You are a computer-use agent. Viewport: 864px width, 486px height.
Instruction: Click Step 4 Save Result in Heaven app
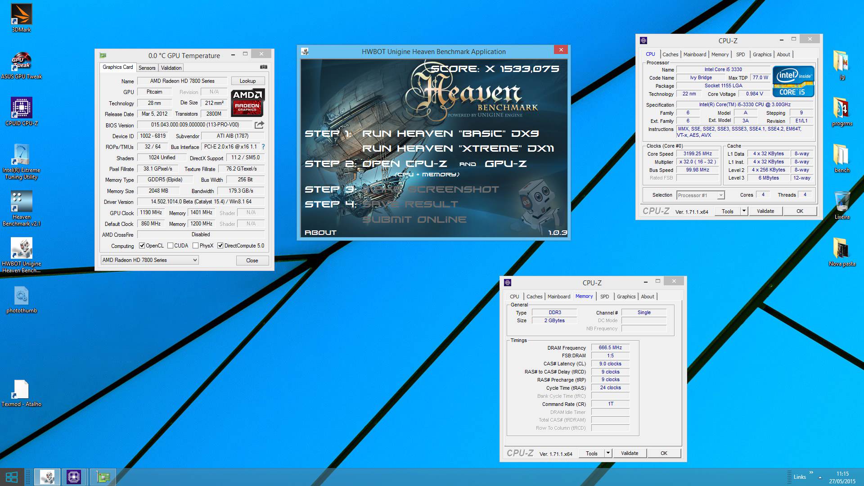pos(410,204)
